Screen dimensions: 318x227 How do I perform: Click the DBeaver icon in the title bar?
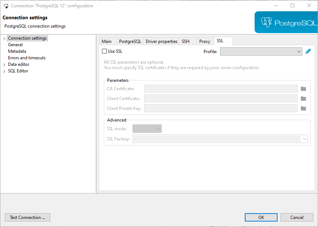pos(6,6)
